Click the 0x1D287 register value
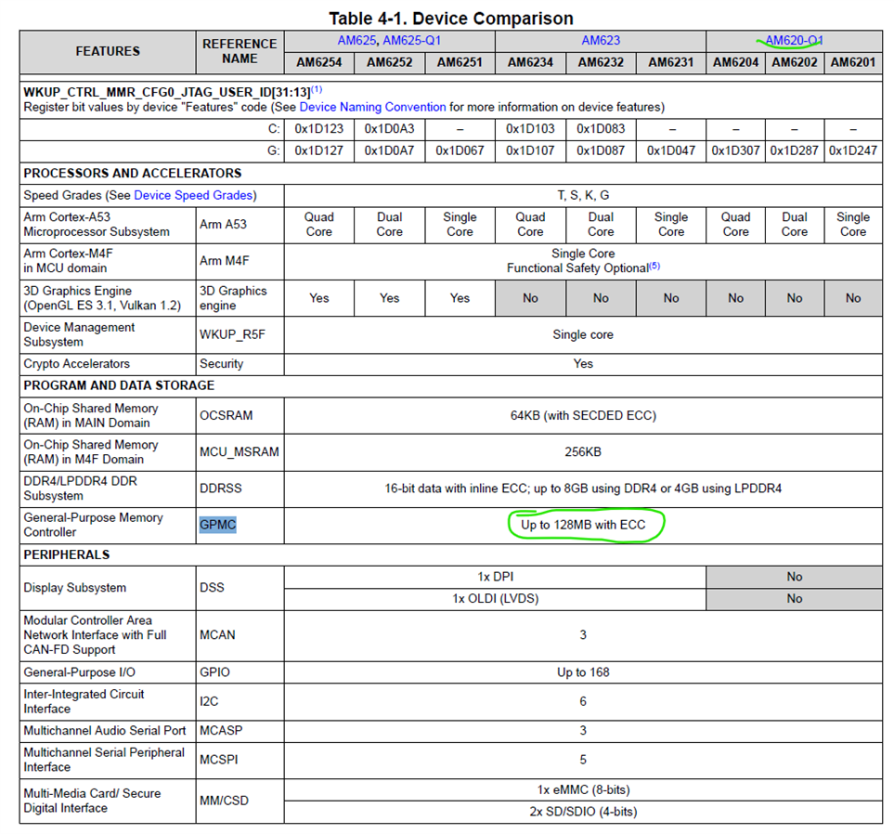Image resolution: width=894 pixels, height=834 pixels. [795, 150]
